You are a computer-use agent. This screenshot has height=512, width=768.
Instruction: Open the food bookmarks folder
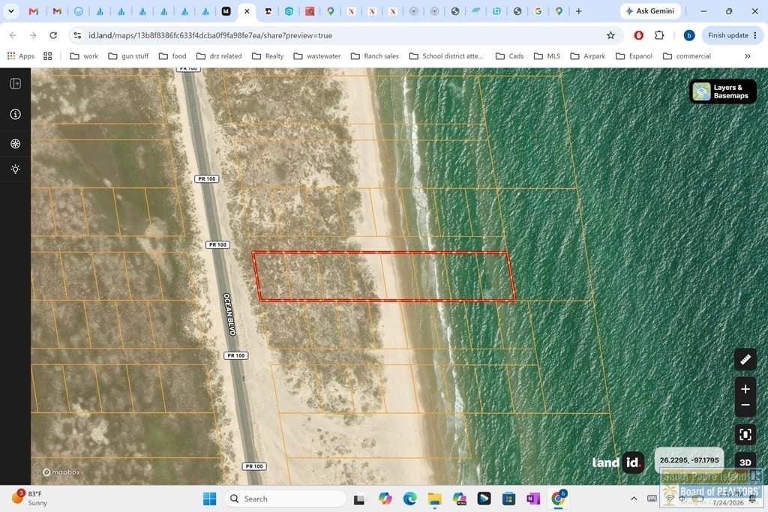pyautogui.click(x=172, y=55)
